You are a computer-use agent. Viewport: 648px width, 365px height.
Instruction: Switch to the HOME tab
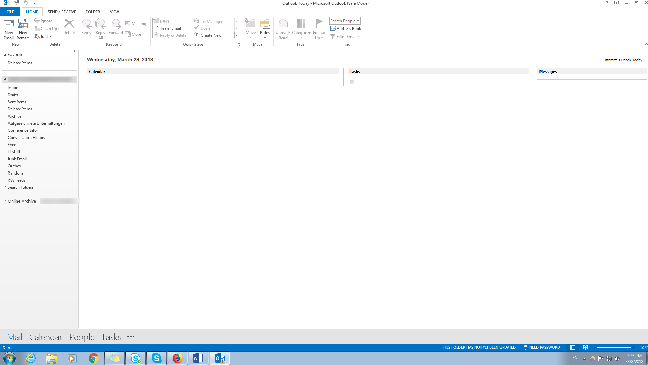coord(32,12)
